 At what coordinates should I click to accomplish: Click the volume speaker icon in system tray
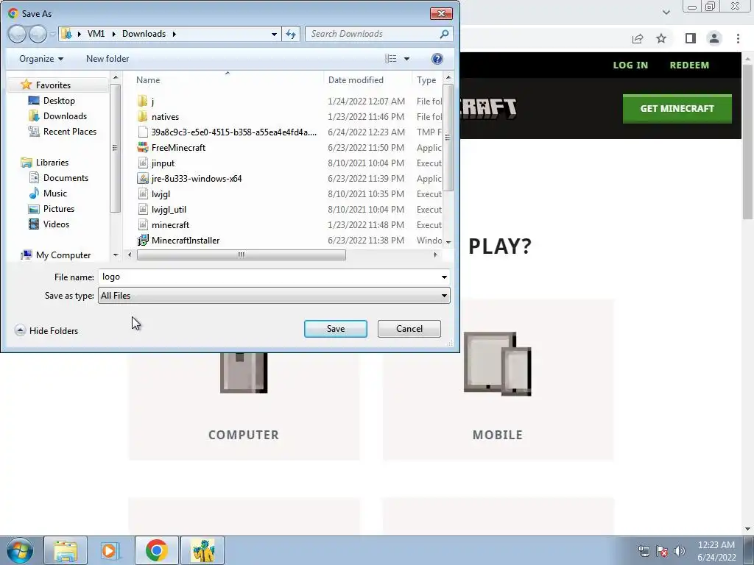pyautogui.click(x=679, y=551)
